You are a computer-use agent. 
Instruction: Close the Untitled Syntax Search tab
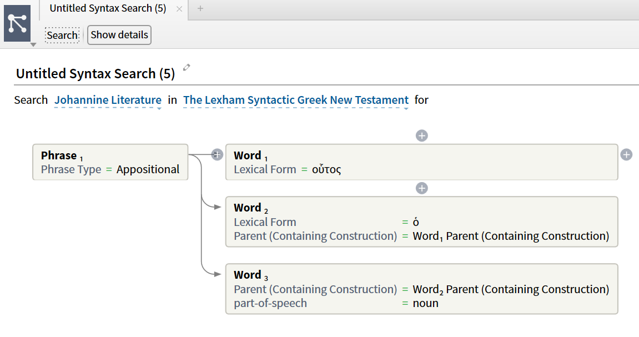179,9
